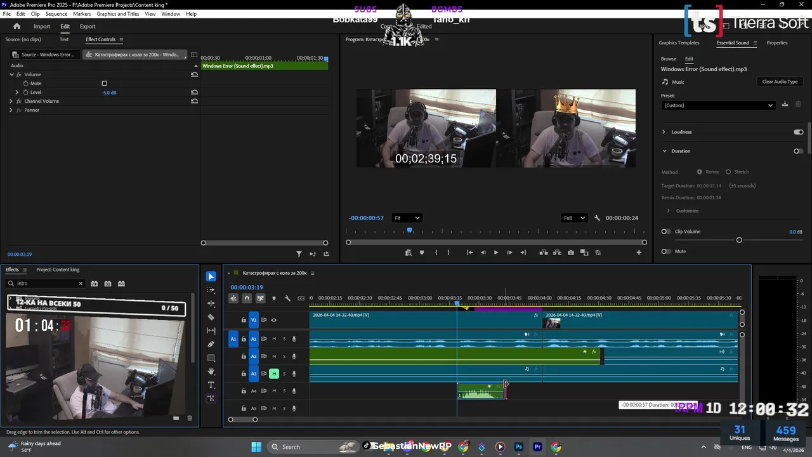Click the Program monitor Button Editor plus
Screen dimensions: 812x457
click(639, 253)
